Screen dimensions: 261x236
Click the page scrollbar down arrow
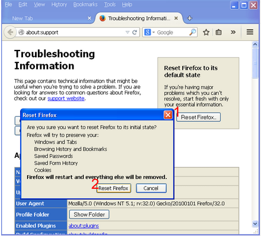[255, 223]
